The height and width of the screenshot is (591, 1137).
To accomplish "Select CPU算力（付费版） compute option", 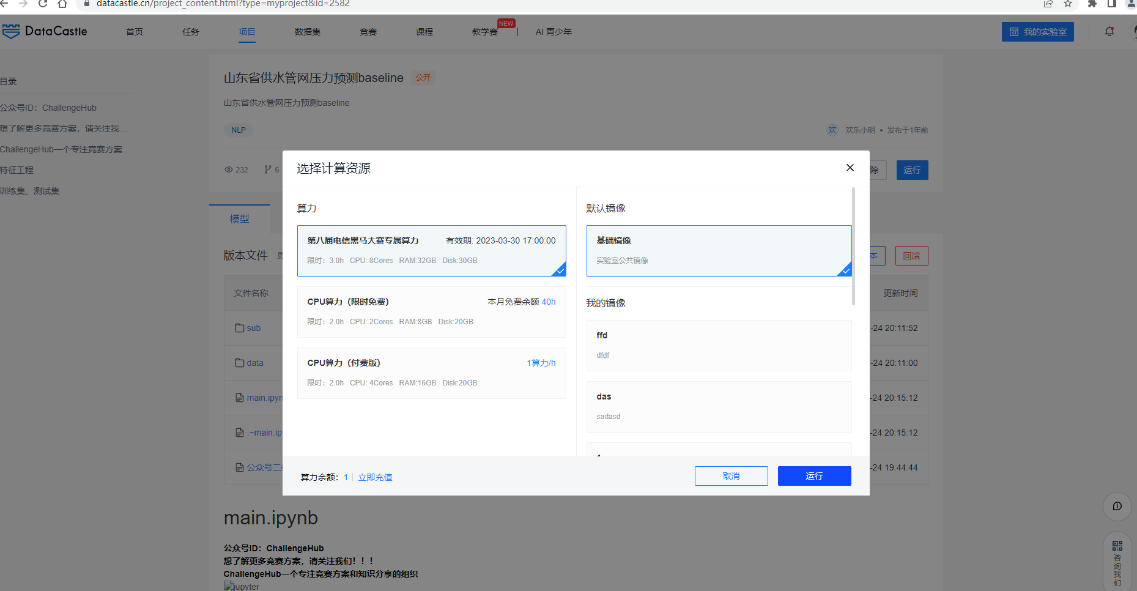I will pos(431,373).
